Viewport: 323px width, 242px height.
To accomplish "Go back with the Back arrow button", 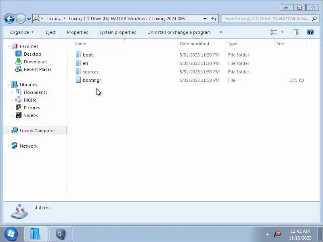I will tap(9, 19).
